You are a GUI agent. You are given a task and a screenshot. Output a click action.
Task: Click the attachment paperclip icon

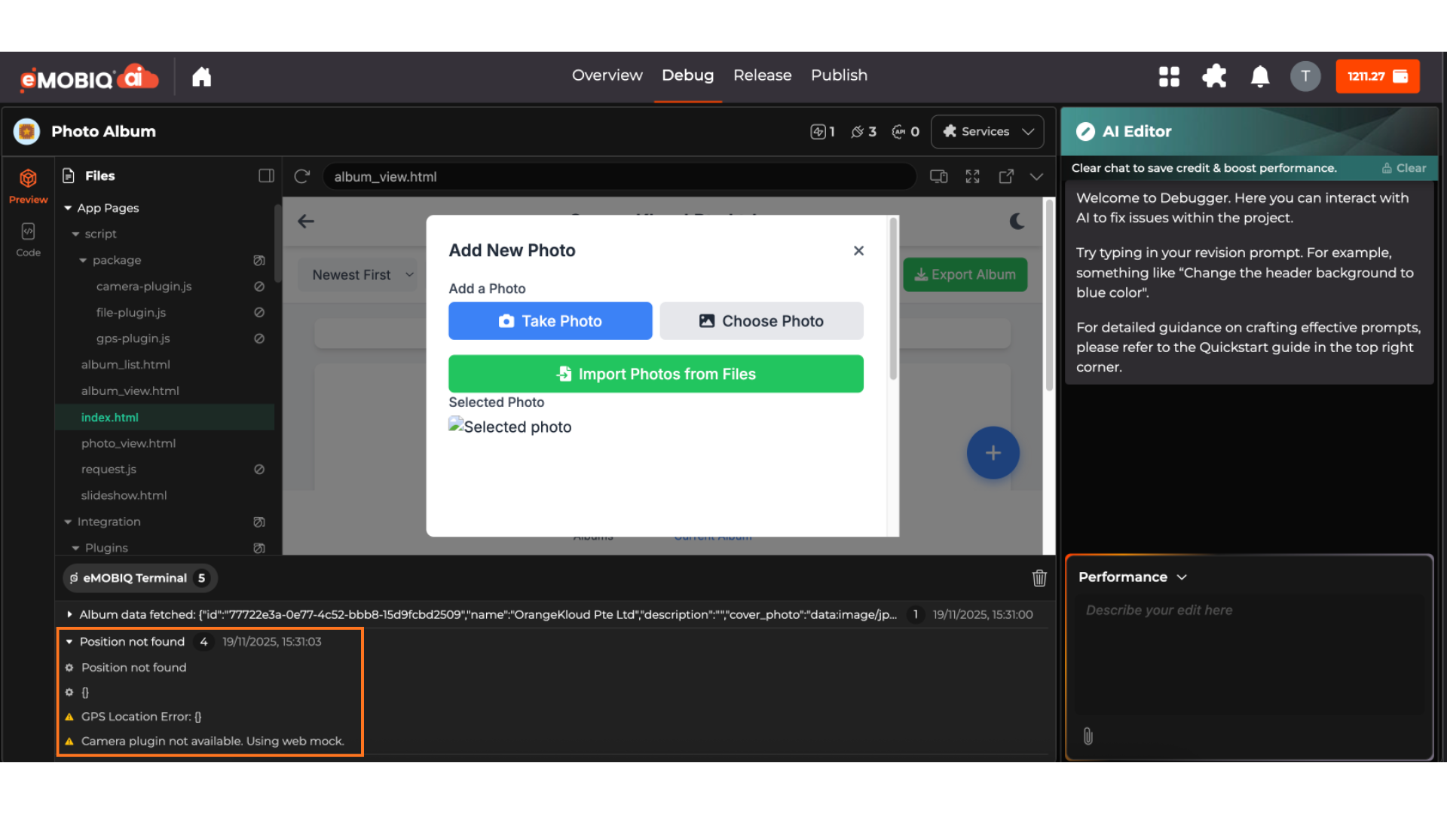(x=1088, y=736)
